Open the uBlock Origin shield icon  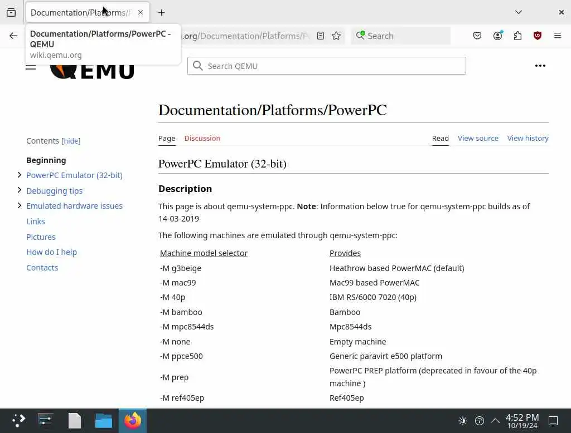click(538, 36)
